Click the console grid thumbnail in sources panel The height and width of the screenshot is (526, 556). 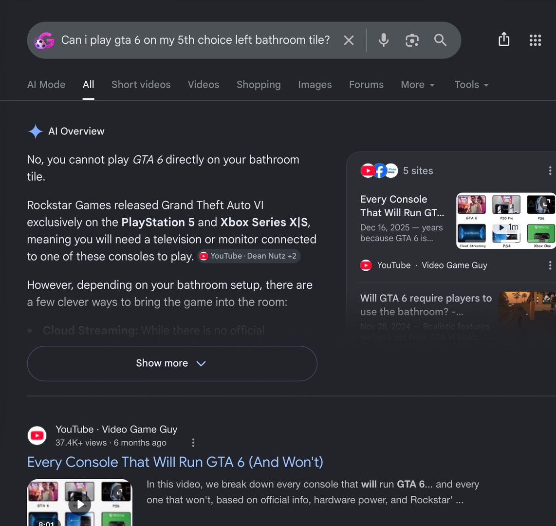click(506, 221)
